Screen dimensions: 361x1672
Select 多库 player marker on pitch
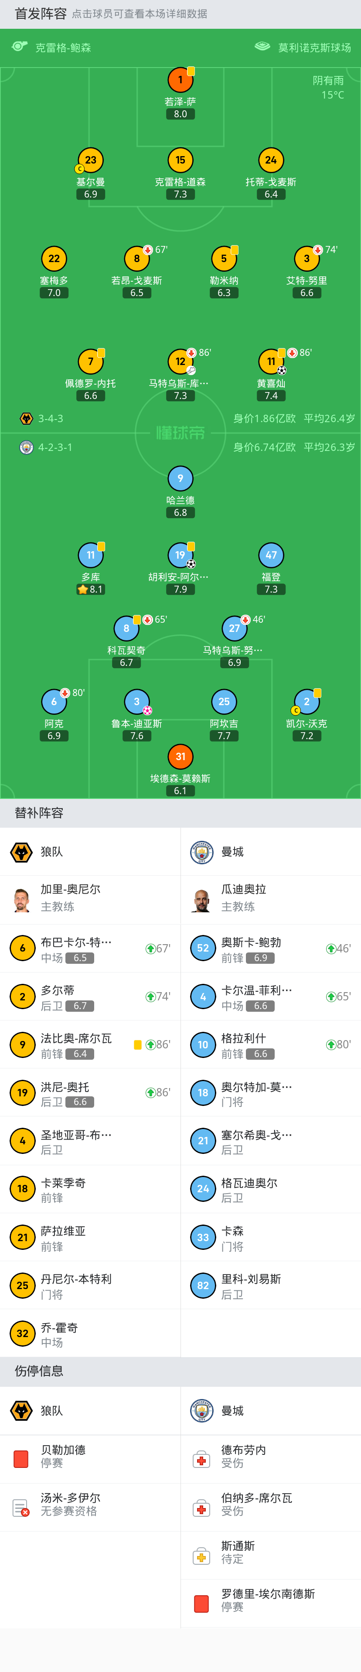pos(90,555)
